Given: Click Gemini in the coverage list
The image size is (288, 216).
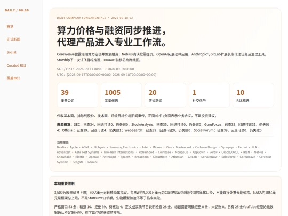Looking at the screenshot, I should (x=92, y=162).
